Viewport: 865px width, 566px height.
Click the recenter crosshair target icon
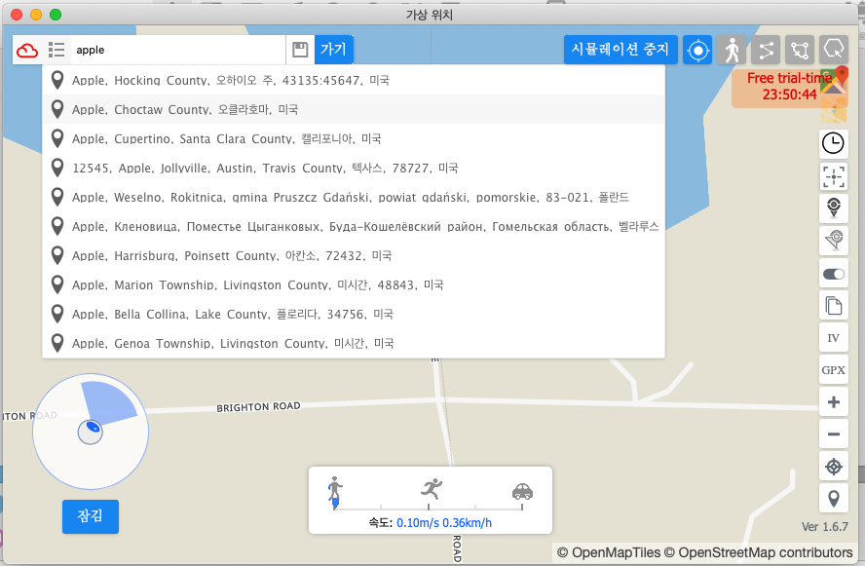833,467
